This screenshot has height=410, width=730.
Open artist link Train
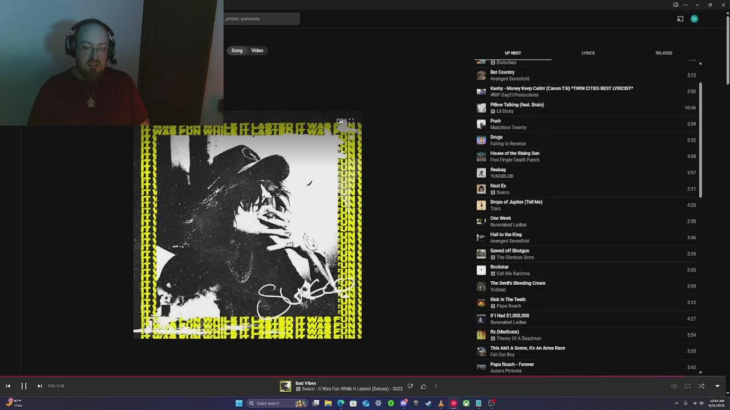coord(495,208)
